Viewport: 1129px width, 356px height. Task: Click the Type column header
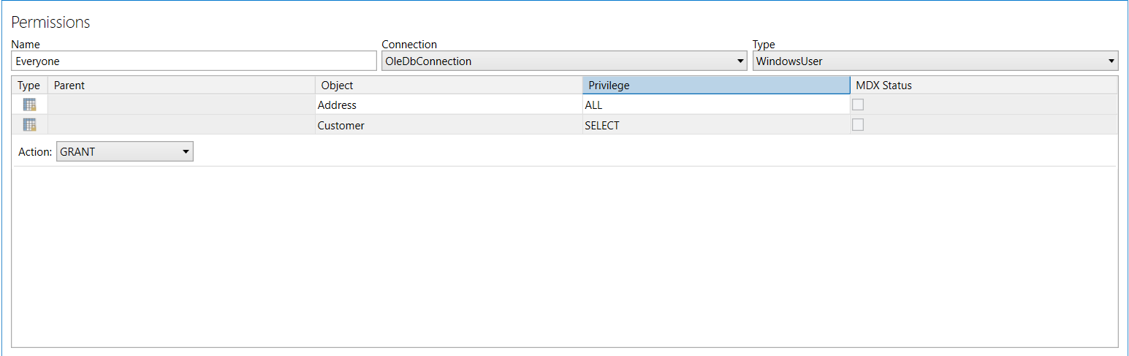[29, 86]
